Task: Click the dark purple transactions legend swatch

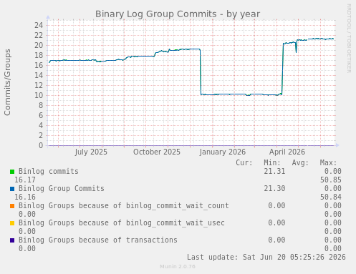Action: click(12, 240)
